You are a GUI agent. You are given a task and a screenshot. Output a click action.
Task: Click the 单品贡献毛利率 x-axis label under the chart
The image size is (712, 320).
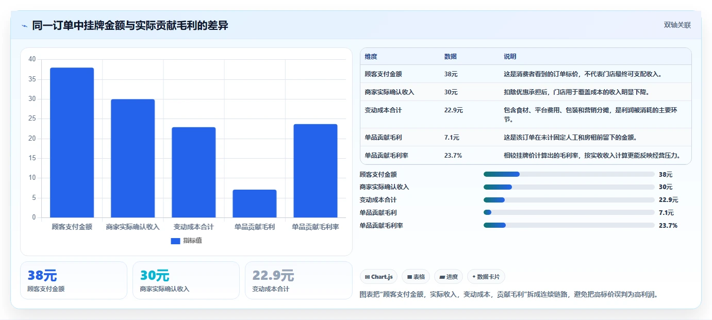(x=315, y=227)
